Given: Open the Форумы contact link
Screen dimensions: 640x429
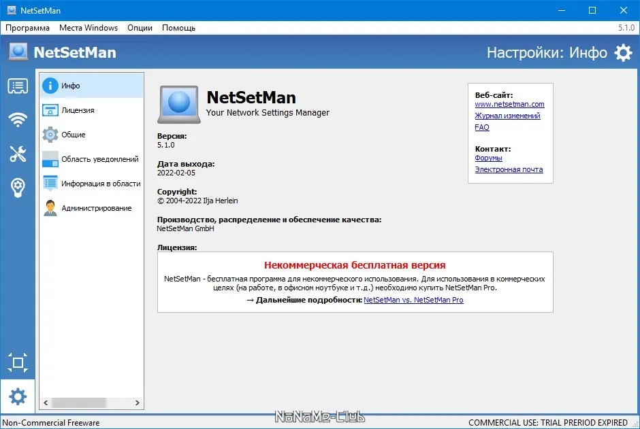Looking at the screenshot, I should 489,158.
